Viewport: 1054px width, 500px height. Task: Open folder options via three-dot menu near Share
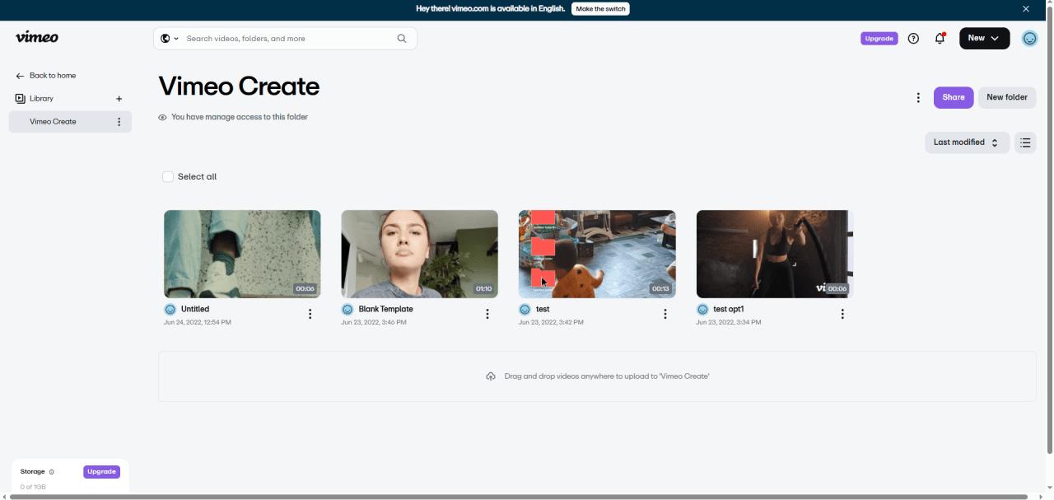[918, 97]
